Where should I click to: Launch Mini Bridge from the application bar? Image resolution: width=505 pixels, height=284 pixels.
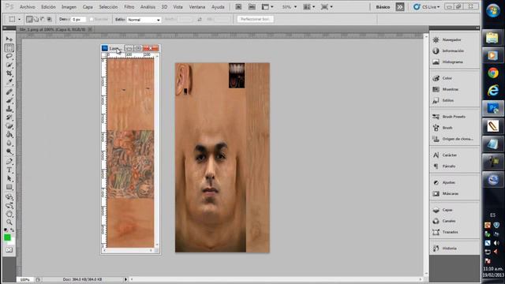tap(252, 7)
